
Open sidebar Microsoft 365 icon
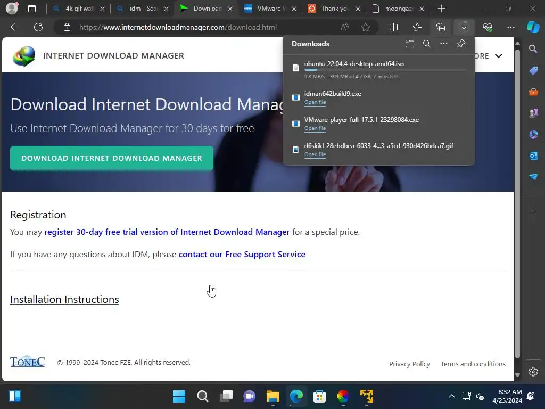533,134
